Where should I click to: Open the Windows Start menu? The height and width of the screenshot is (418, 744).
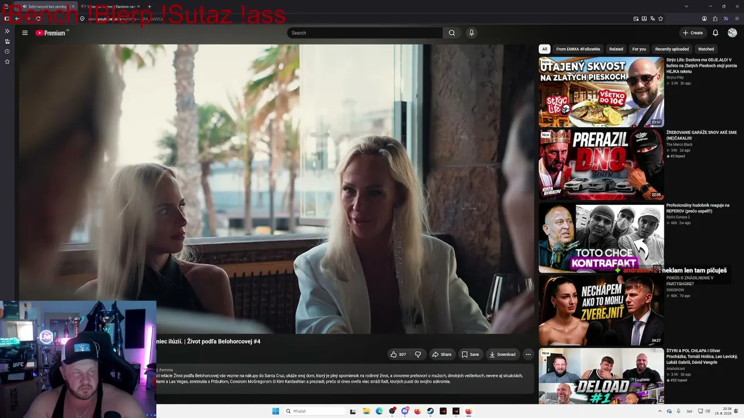(x=276, y=411)
